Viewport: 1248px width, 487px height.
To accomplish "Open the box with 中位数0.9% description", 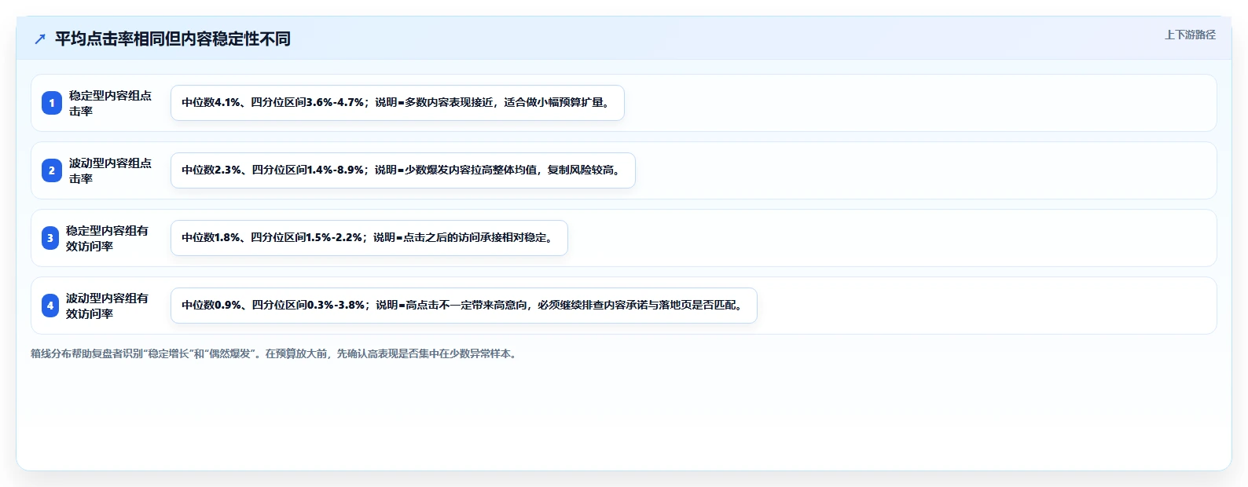I will point(464,306).
